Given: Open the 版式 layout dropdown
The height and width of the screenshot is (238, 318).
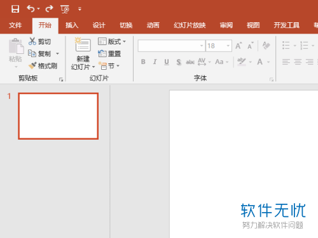Looking at the screenshot, I should [112, 41].
